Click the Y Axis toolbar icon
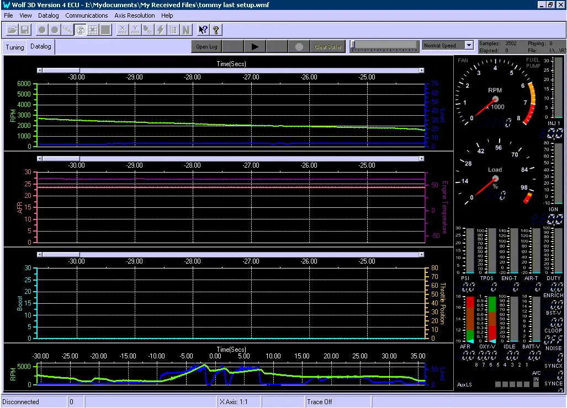This screenshot has width=567, height=408. (135, 30)
